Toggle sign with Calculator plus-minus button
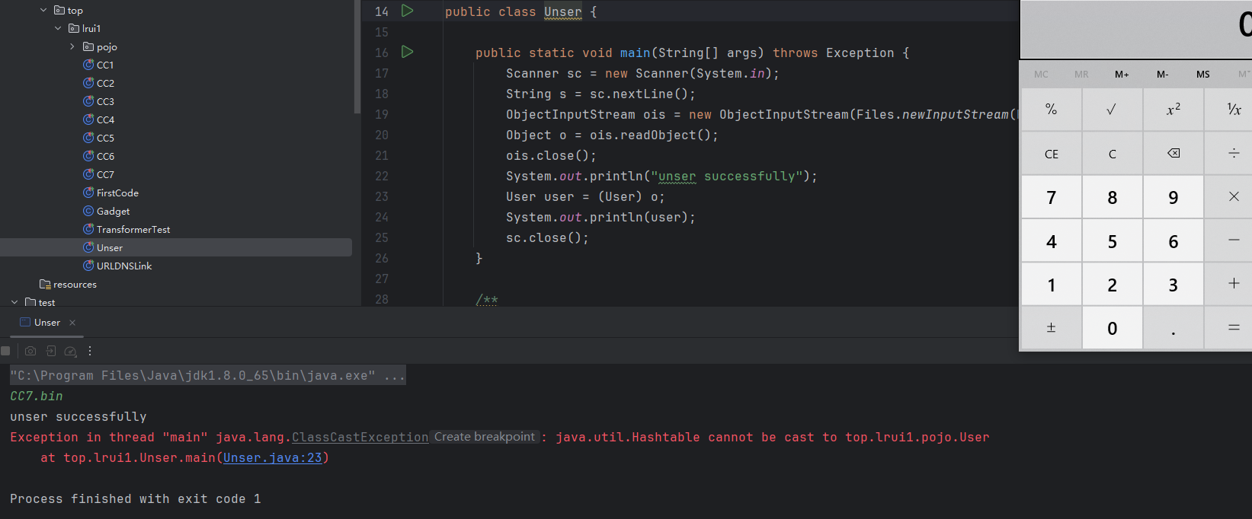The image size is (1252, 519). [x=1051, y=328]
